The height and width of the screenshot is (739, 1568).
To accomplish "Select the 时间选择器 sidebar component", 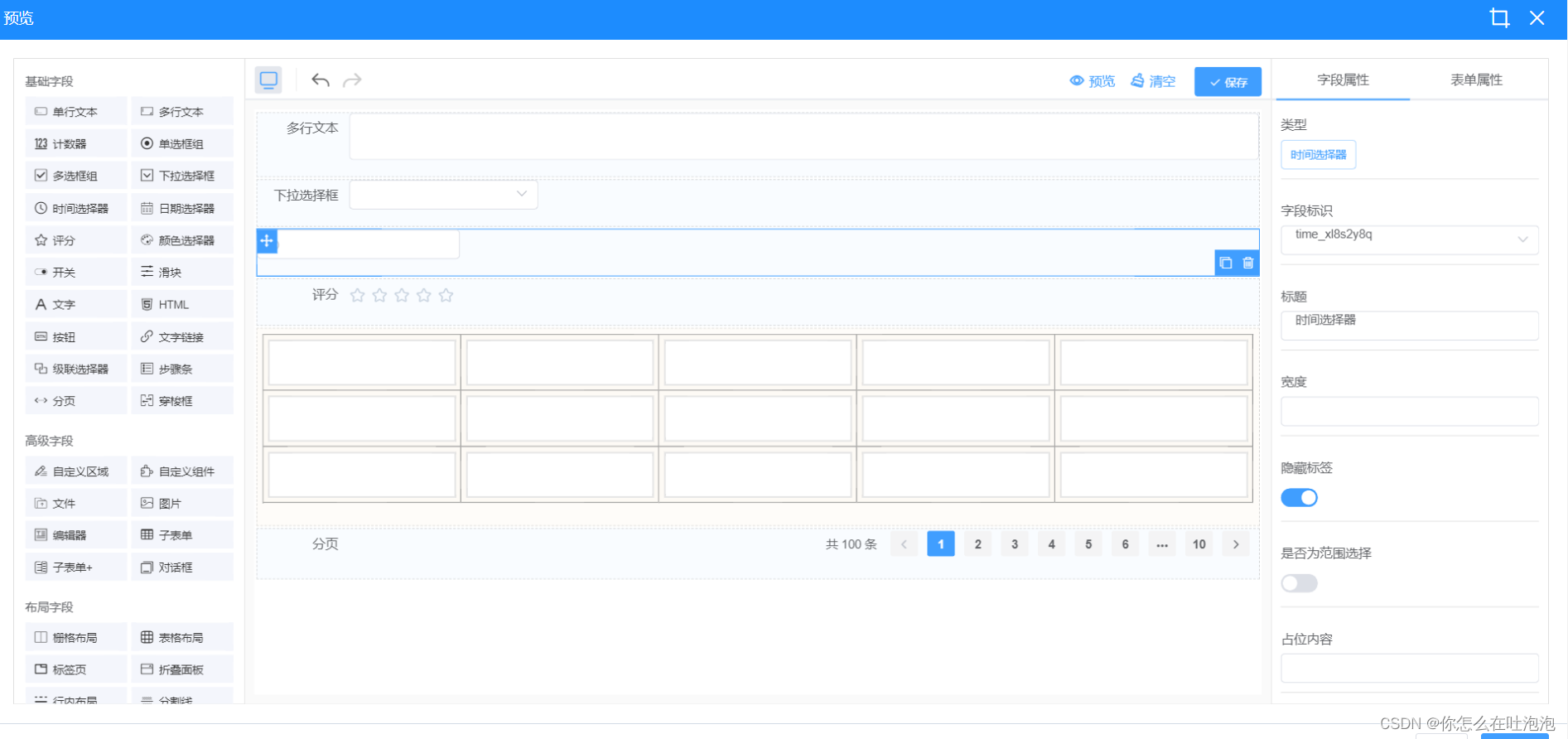I will [x=76, y=208].
